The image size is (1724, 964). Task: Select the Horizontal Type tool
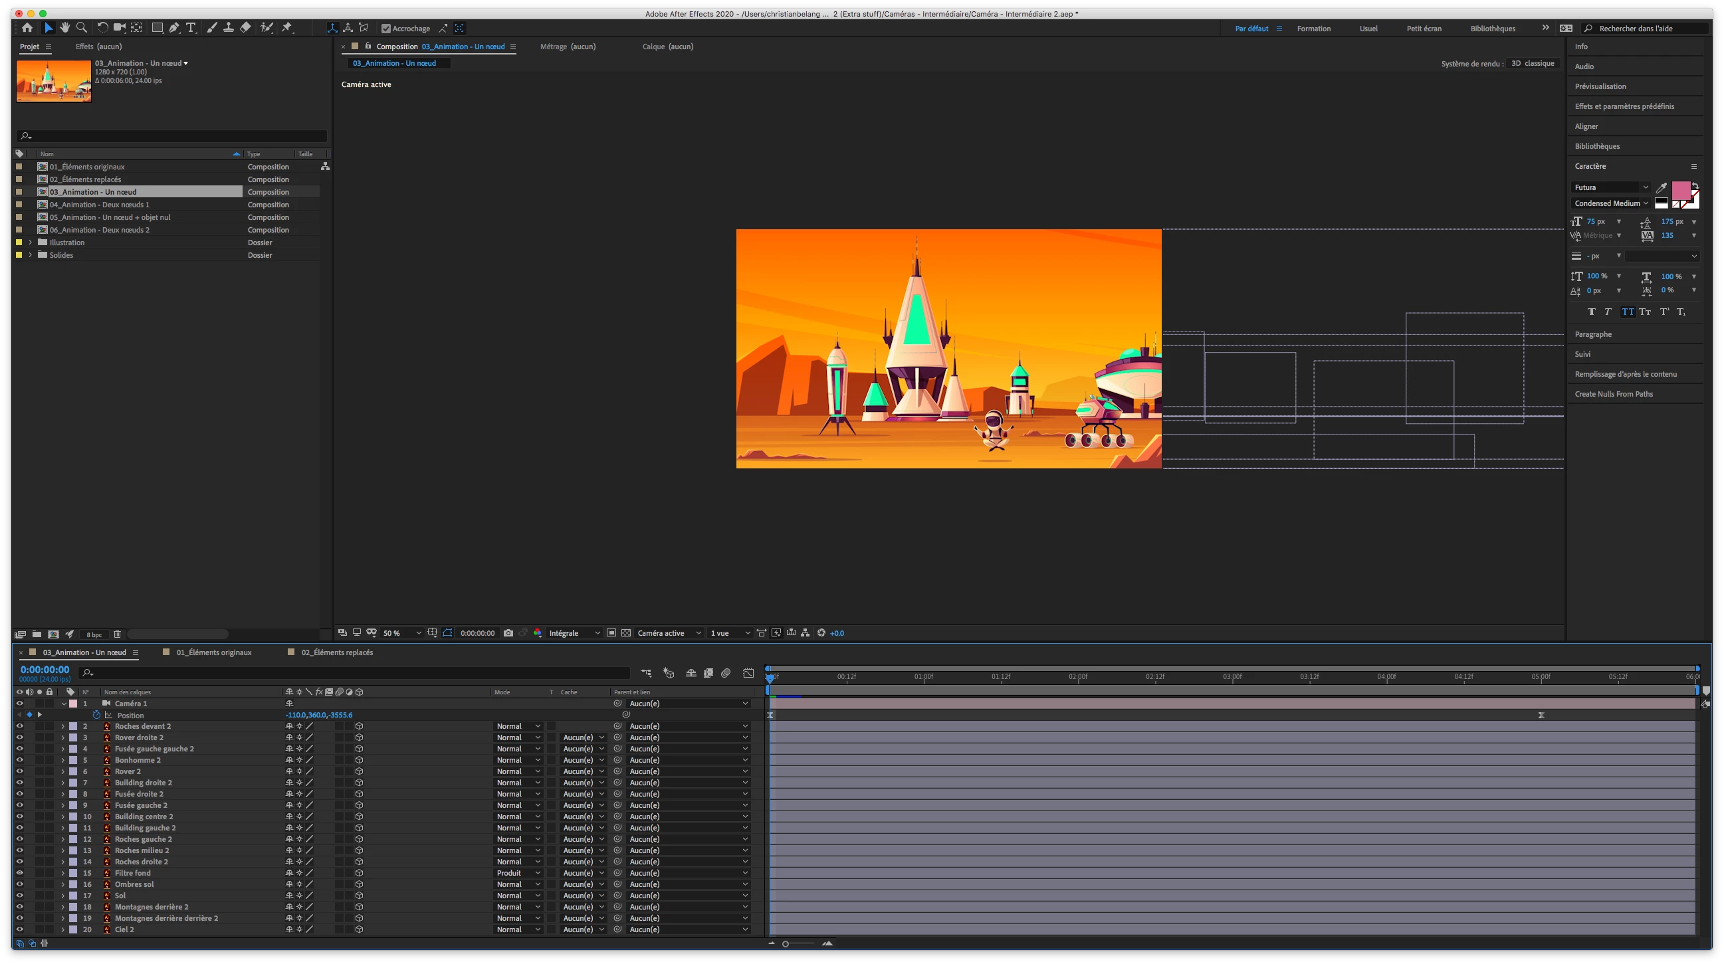[x=191, y=27]
